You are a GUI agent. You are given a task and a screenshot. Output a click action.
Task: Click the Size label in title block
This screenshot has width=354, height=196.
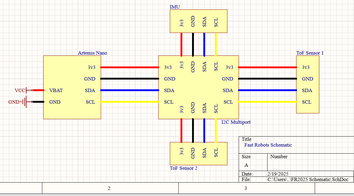(x=246, y=157)
